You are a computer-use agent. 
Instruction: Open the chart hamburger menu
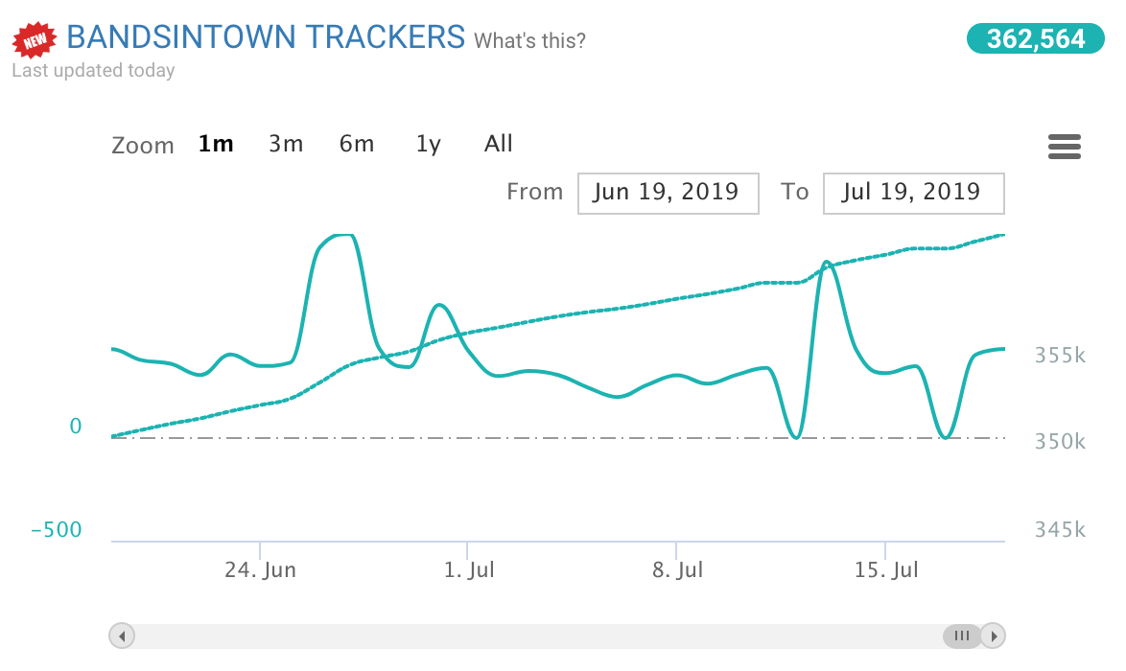tap(1065, 147)
